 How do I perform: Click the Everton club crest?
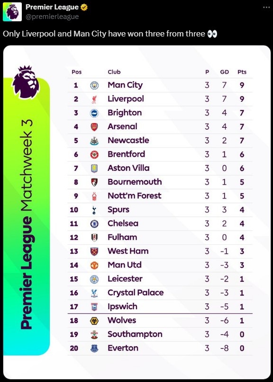pos(94,348)
